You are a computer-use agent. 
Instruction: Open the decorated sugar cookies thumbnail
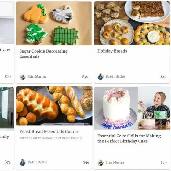click(x=54, y=23)
